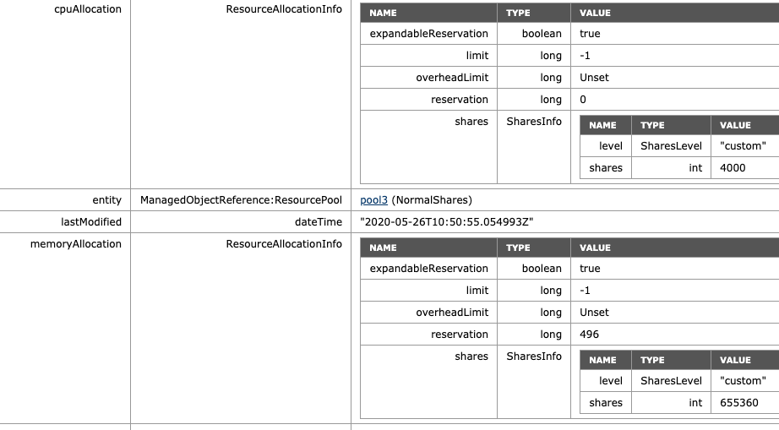The image size is (779, 430).
Task: Click the memoryAllocation property name
Action: [84, 244]
